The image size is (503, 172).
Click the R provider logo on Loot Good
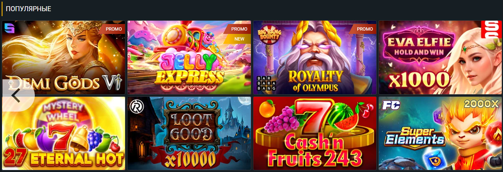tap(135, 105)
